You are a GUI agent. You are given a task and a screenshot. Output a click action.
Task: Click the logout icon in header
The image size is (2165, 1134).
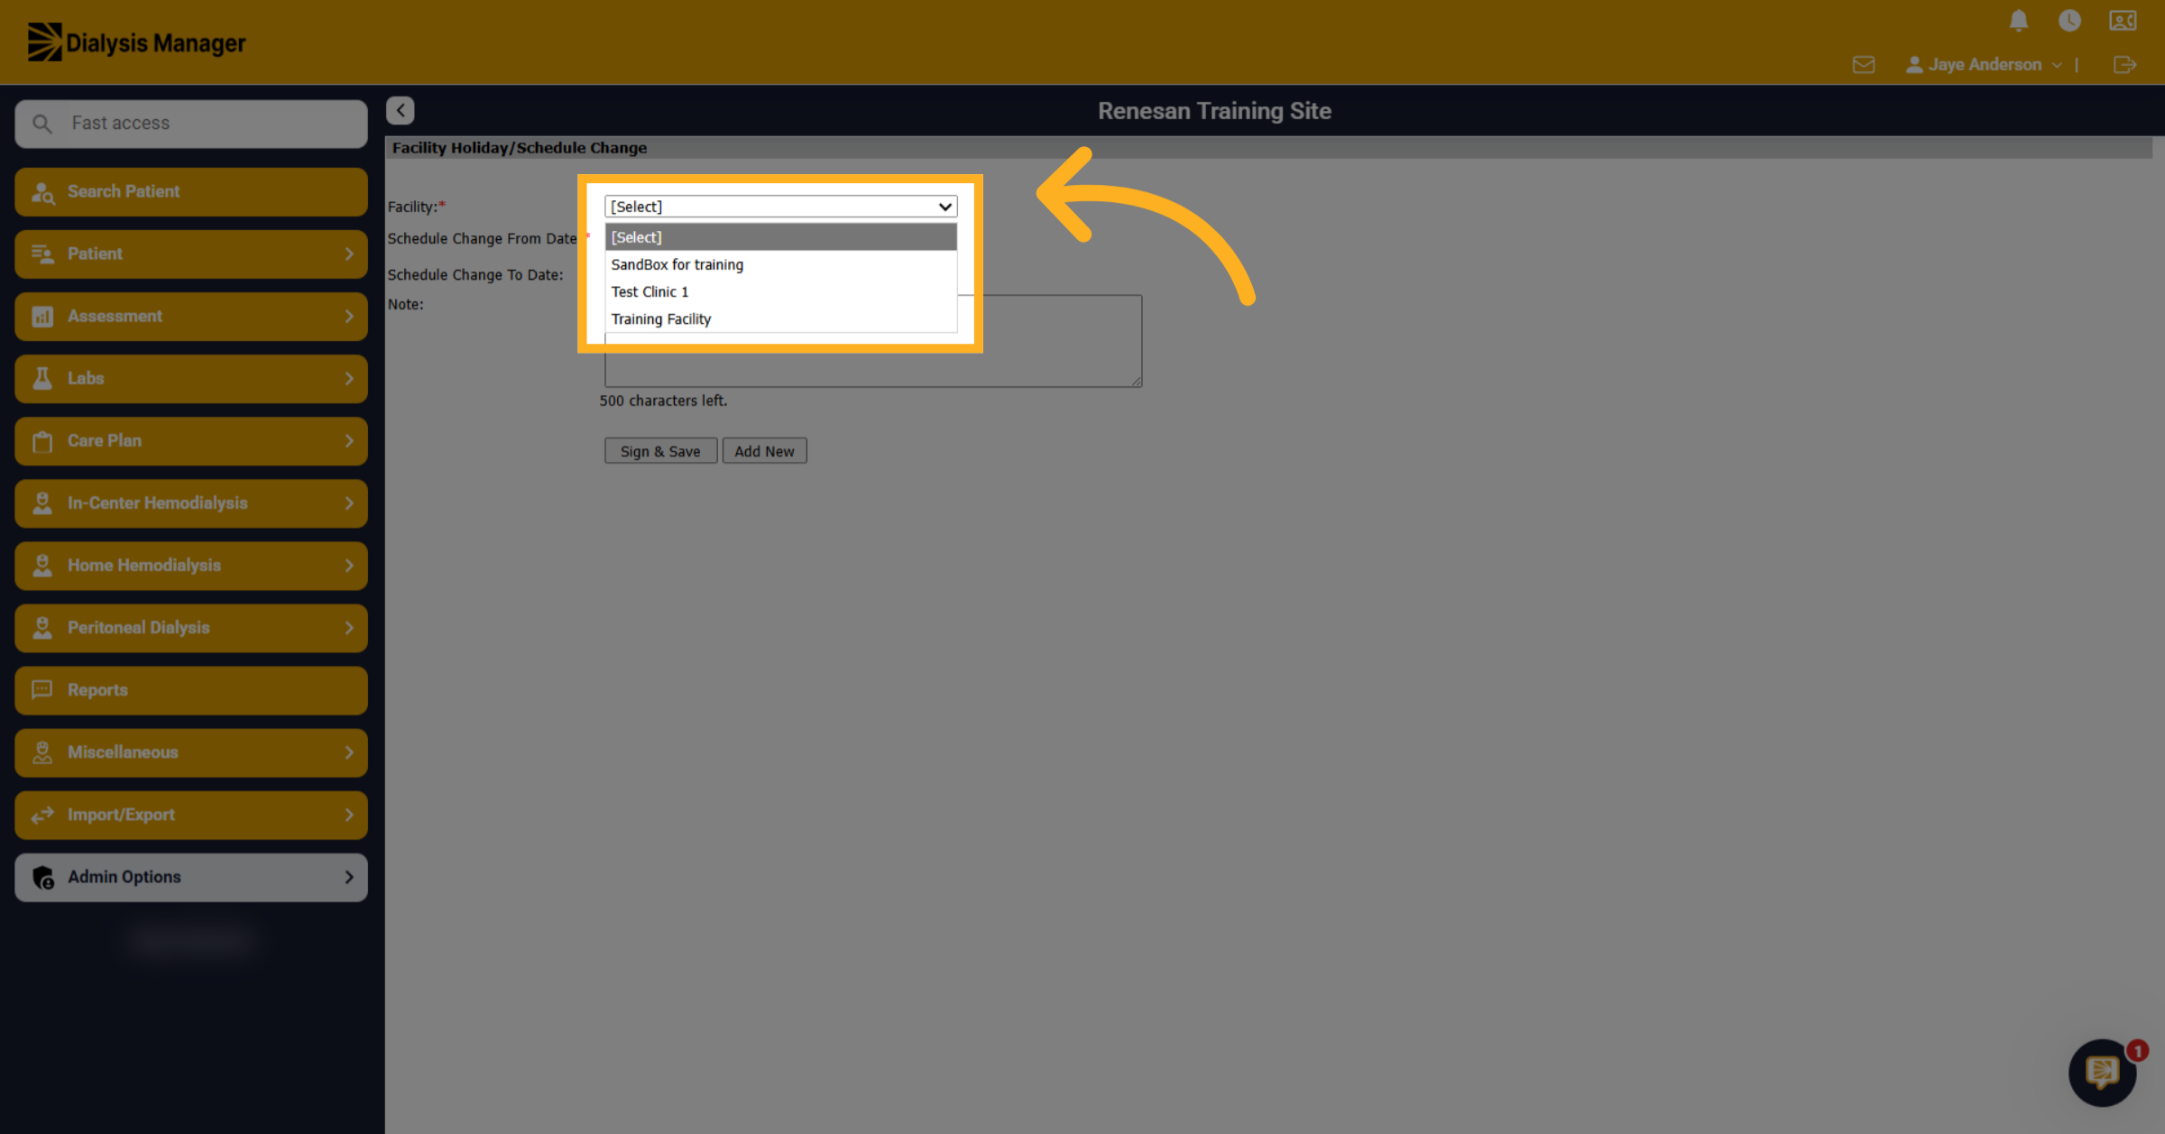(x=2124, y=65)
